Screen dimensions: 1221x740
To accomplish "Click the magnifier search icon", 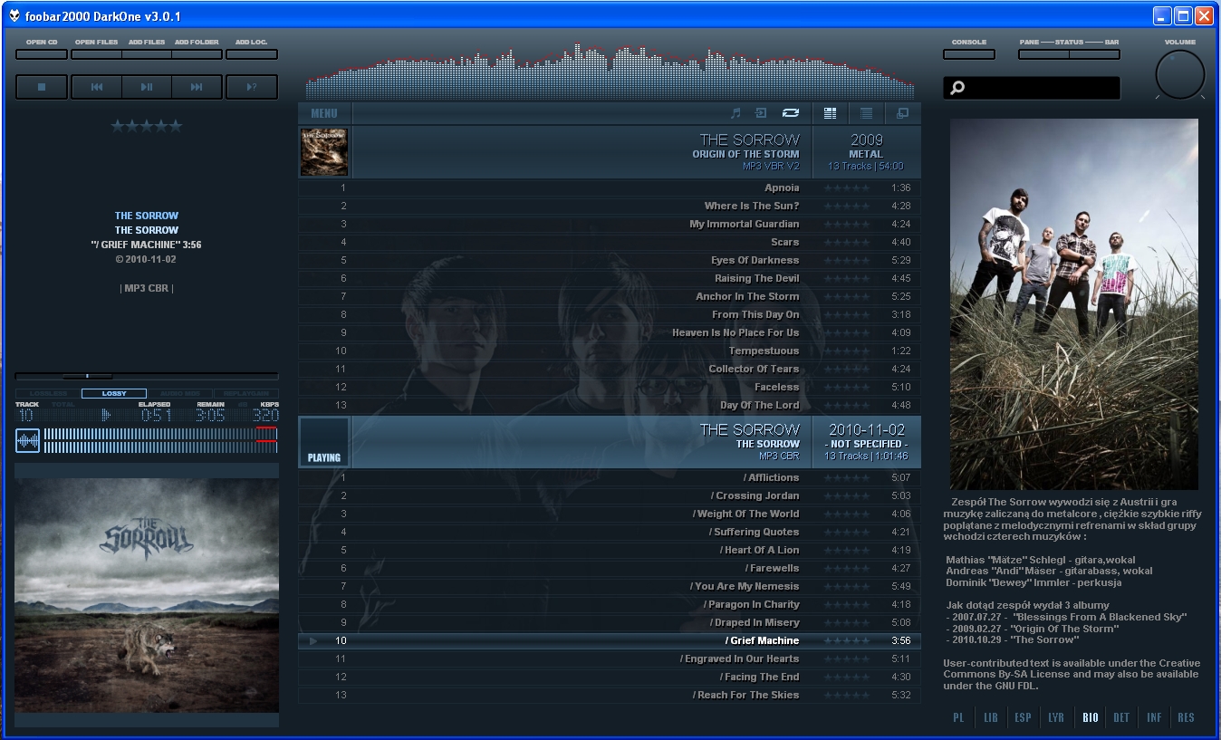I will tap(957, 88).
